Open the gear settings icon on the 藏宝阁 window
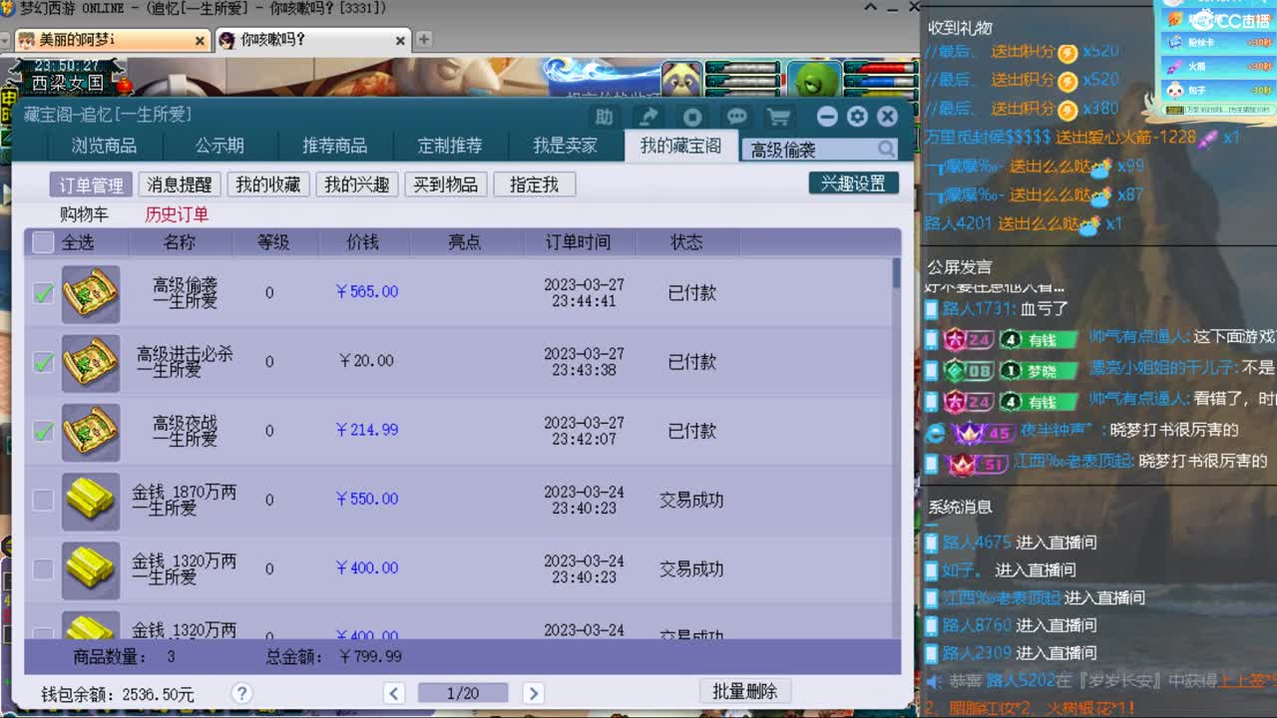1277x718 pixels. 857,116
